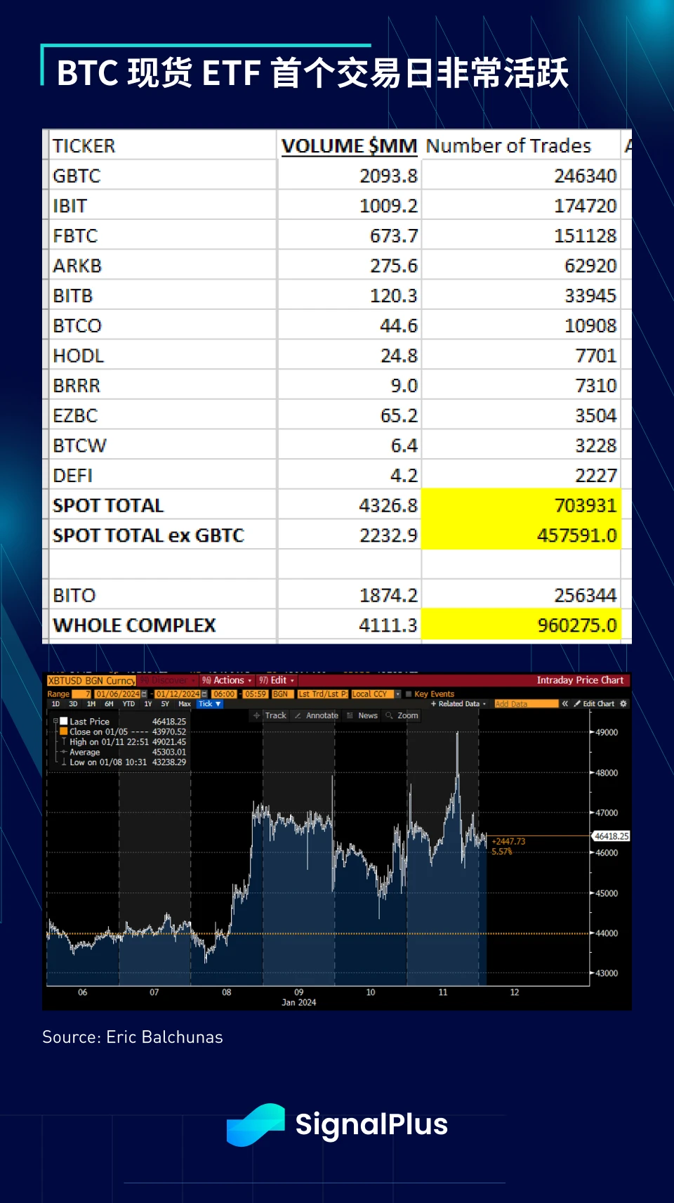Open the end date calendar picker icon

pyautogui.click(x=204, y=694)
